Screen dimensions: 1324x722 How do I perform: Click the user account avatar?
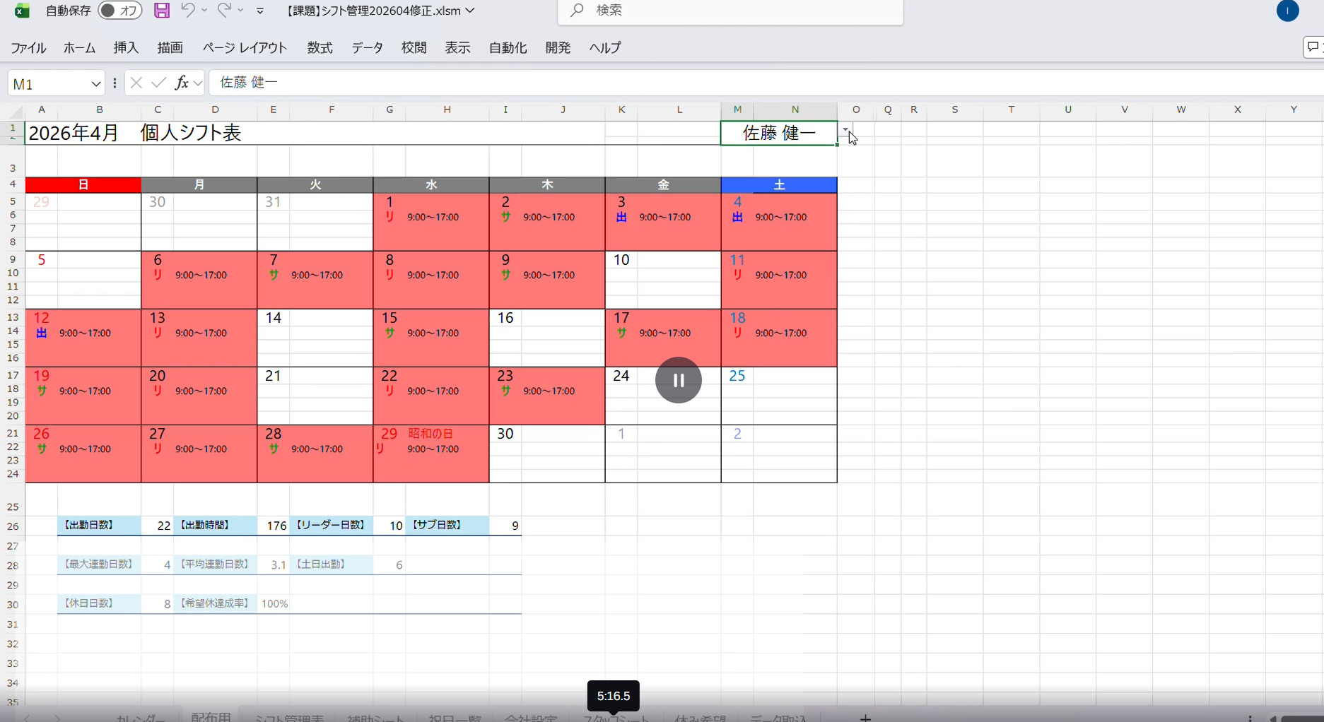click(x=1287, y=11)
